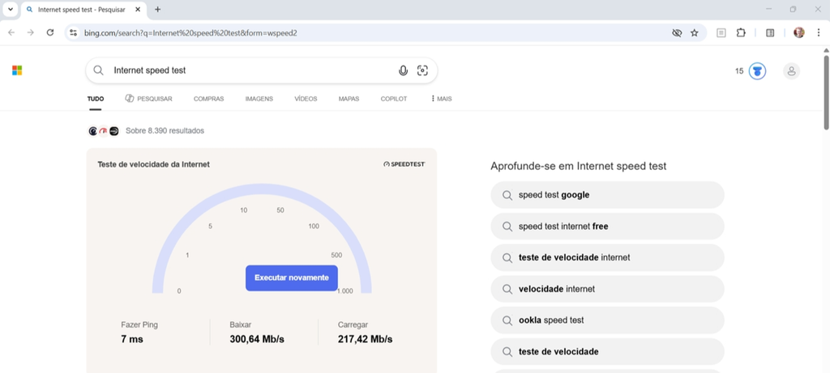Close the Internet speed test tab
This screenshot has width=830, height=373.
138,10
